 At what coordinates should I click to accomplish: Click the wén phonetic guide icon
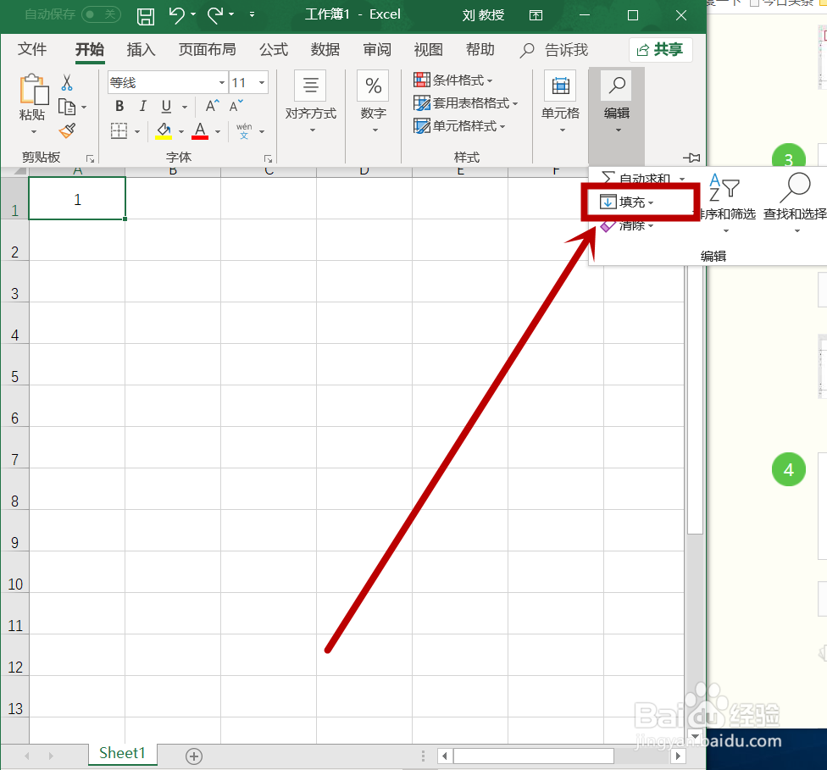[244, 130]
